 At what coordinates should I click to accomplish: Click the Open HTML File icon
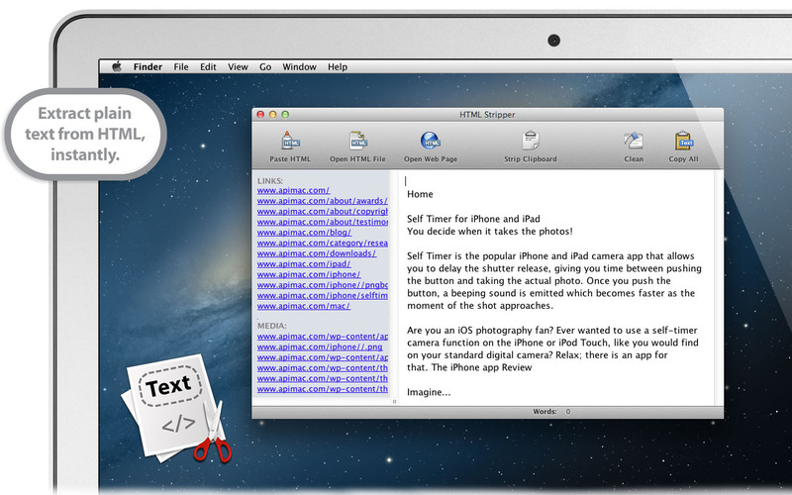click(357, 141)
